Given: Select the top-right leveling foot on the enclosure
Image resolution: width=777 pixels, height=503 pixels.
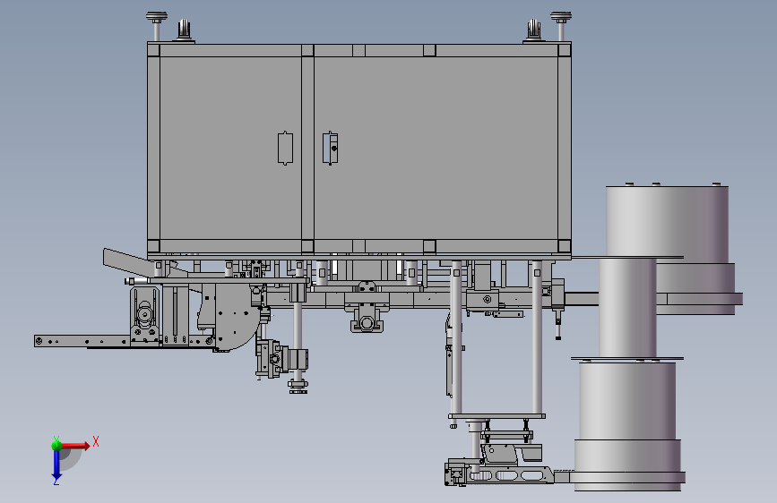Looking at the screenshot, I should [x=561, y=26].
